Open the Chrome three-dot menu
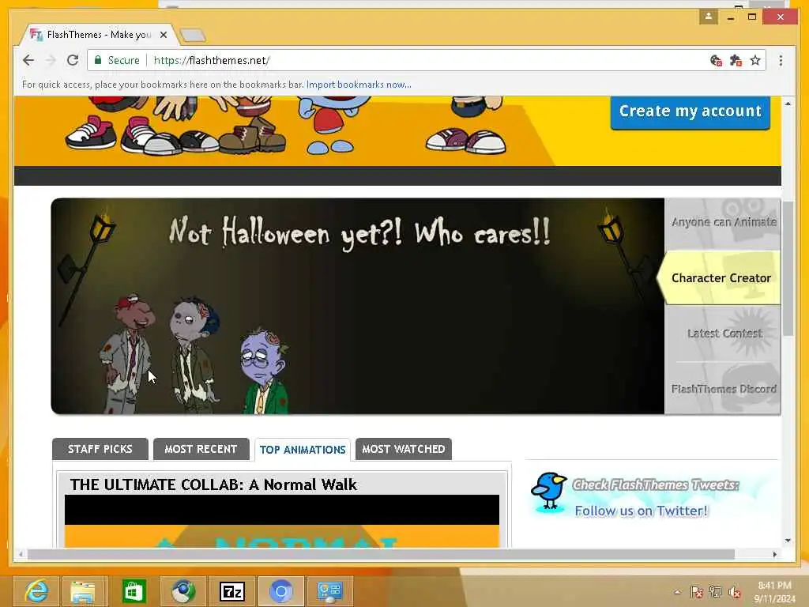The image size is (809, 607). [x=781, y=60]
